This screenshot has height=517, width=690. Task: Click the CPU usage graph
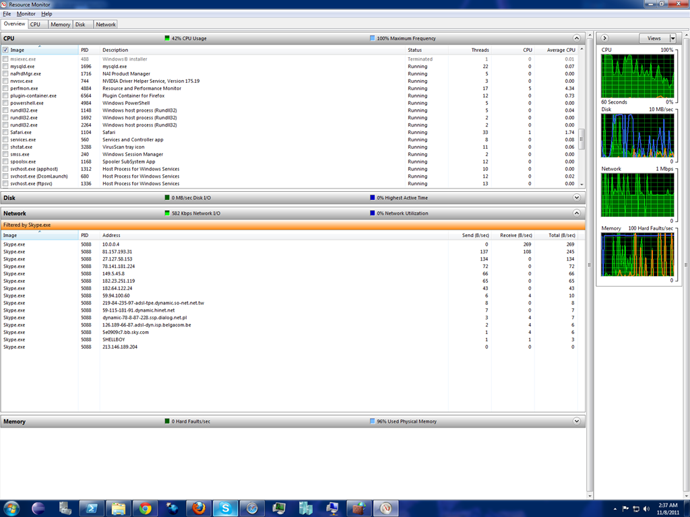click(x=637, y=76)
